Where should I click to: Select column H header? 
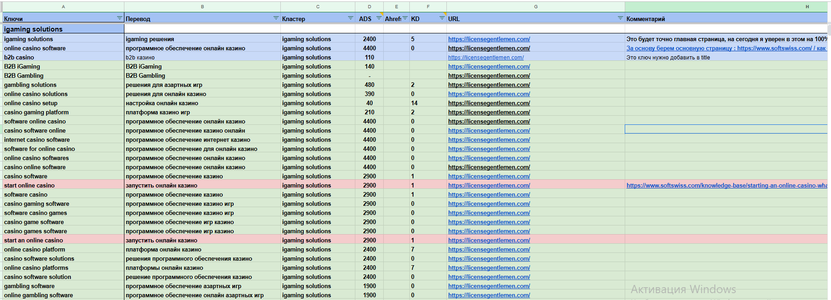[807, 6]
